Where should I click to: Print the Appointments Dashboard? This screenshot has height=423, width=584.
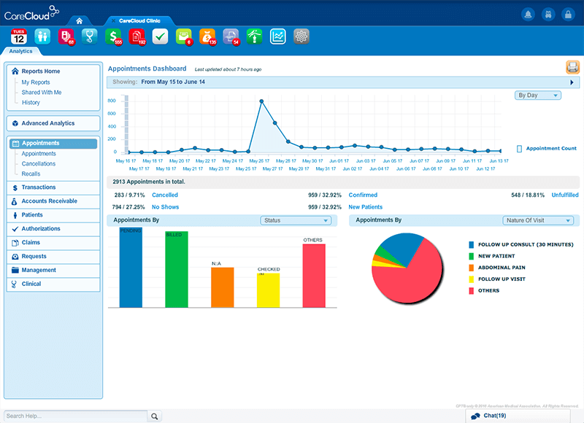573,67
